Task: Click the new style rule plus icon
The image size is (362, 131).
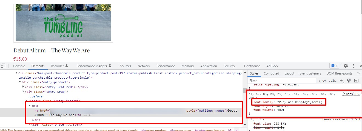Action: [341, 81]
